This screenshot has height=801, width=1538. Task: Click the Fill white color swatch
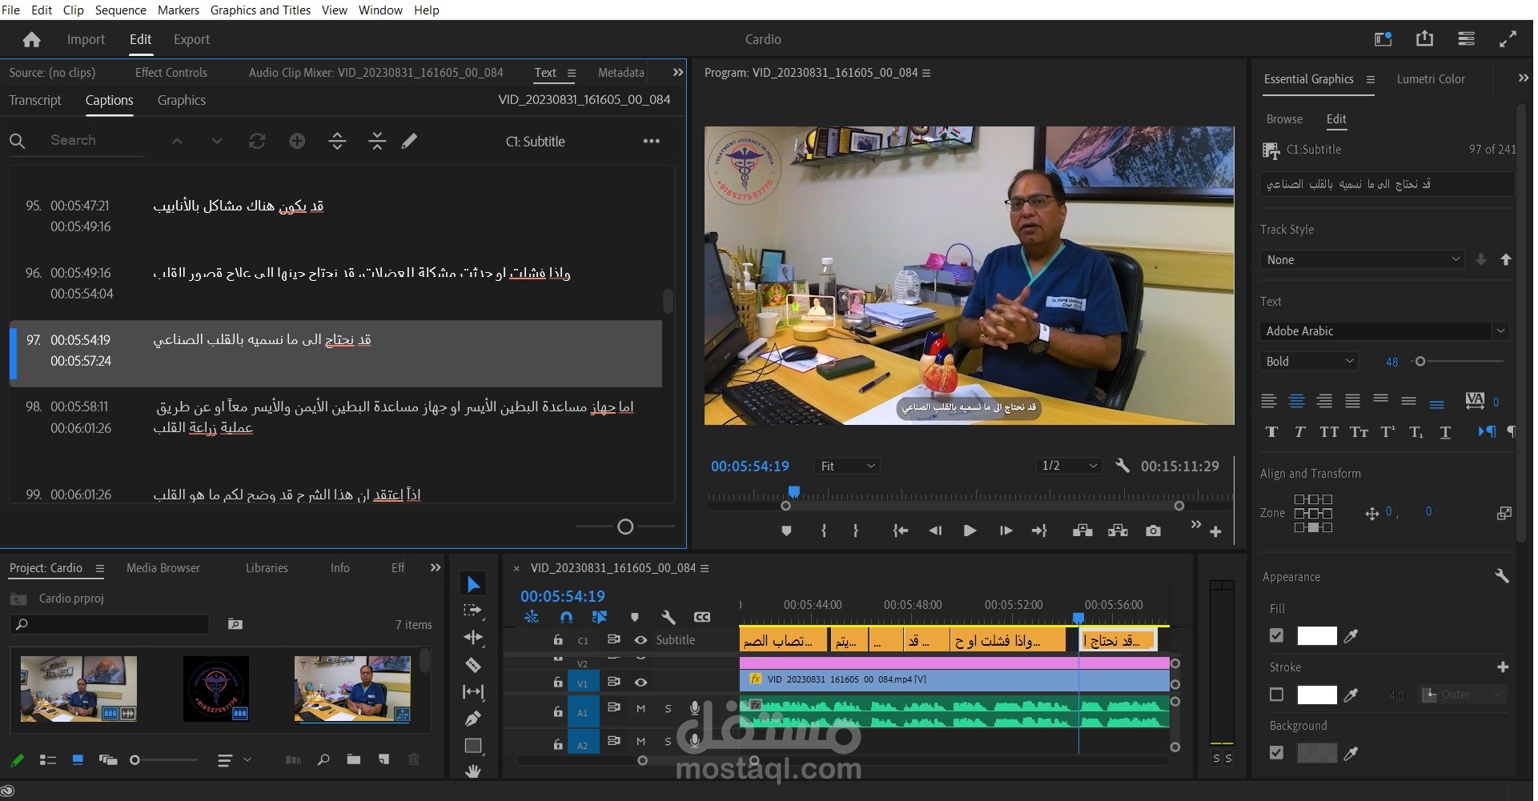[1317, 636]
